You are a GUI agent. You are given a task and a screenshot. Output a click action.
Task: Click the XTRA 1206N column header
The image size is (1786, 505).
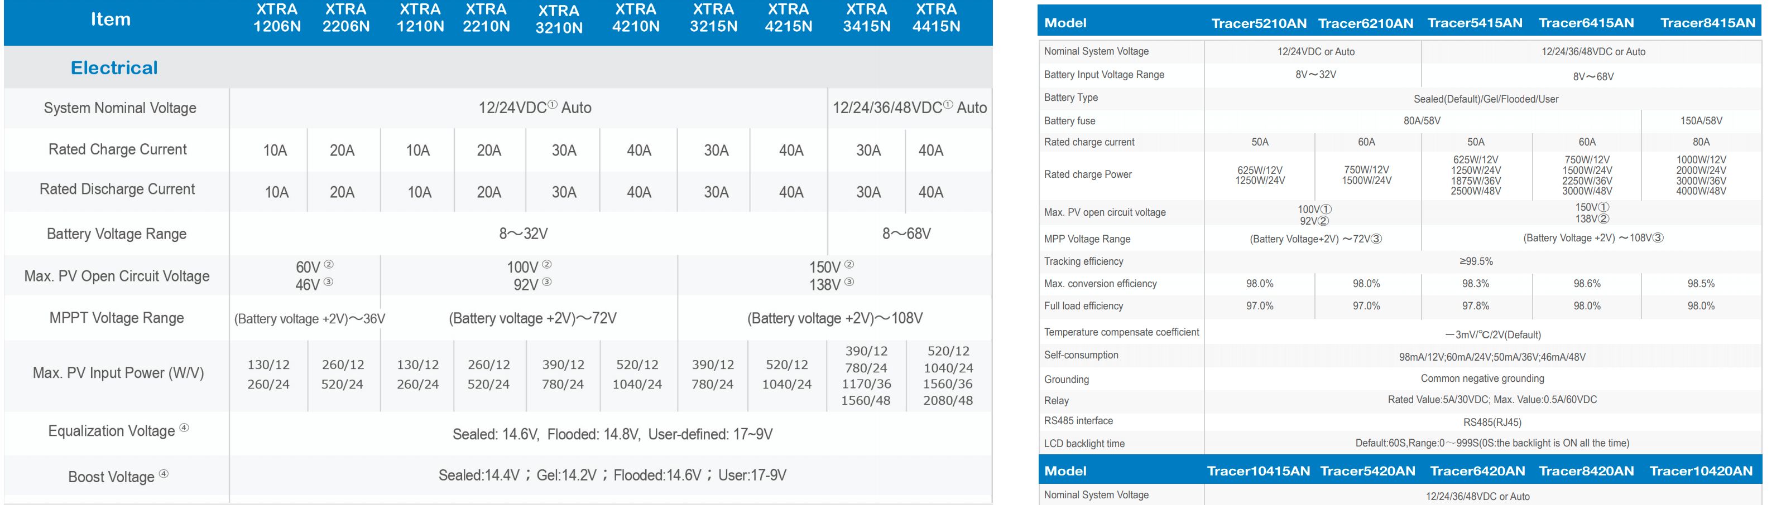(277, 18)
